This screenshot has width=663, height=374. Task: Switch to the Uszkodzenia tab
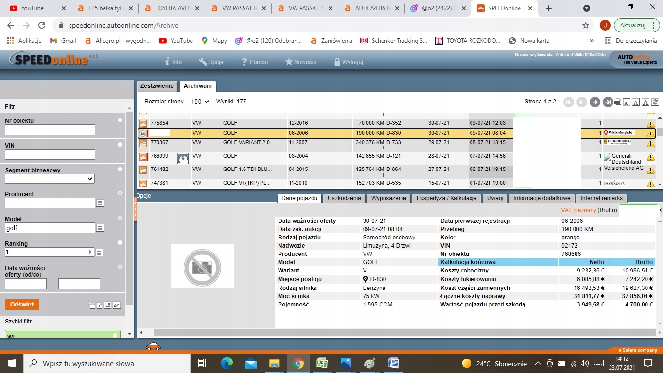(344, 198)
